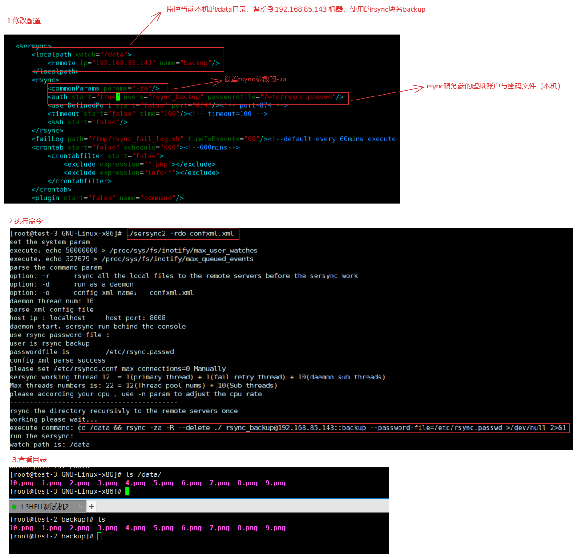
Task: Click the 设置rsync参数的-za annotation
Action: [255, 79]
